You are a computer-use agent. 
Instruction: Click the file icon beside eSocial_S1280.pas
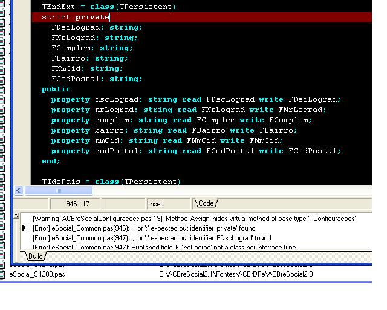2,274
